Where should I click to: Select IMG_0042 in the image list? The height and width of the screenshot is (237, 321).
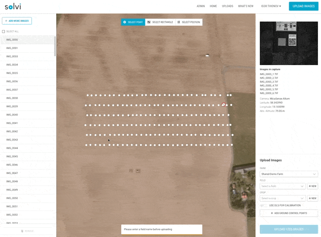point(28,131)
